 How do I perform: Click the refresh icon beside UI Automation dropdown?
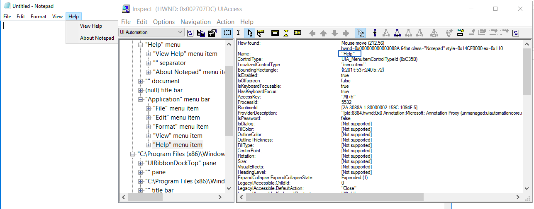(190, 32)
